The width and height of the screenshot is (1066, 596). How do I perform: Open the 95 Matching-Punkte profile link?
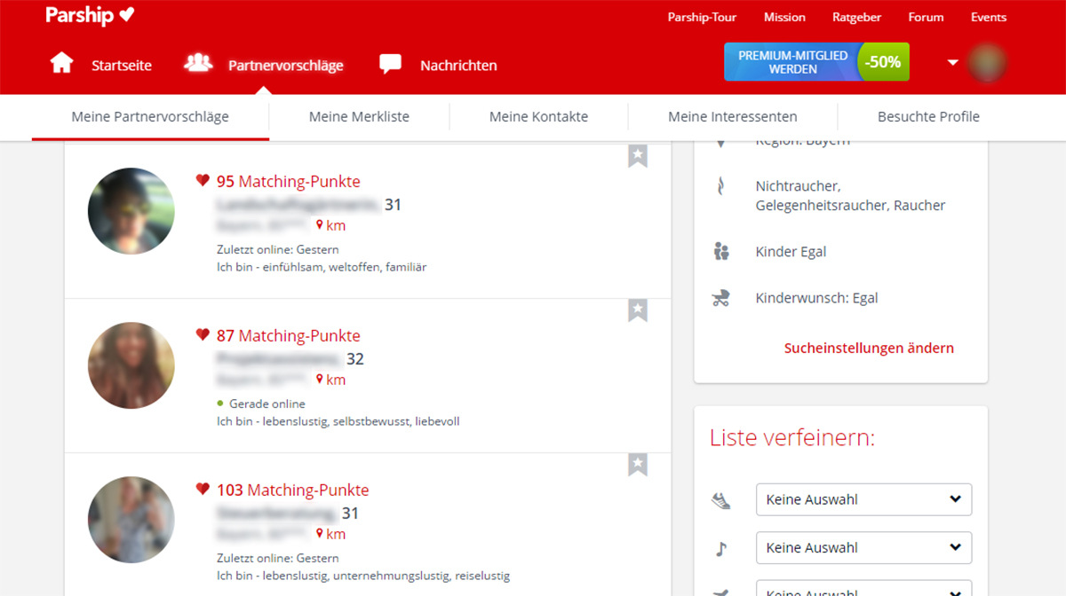[x=289, y=181]
